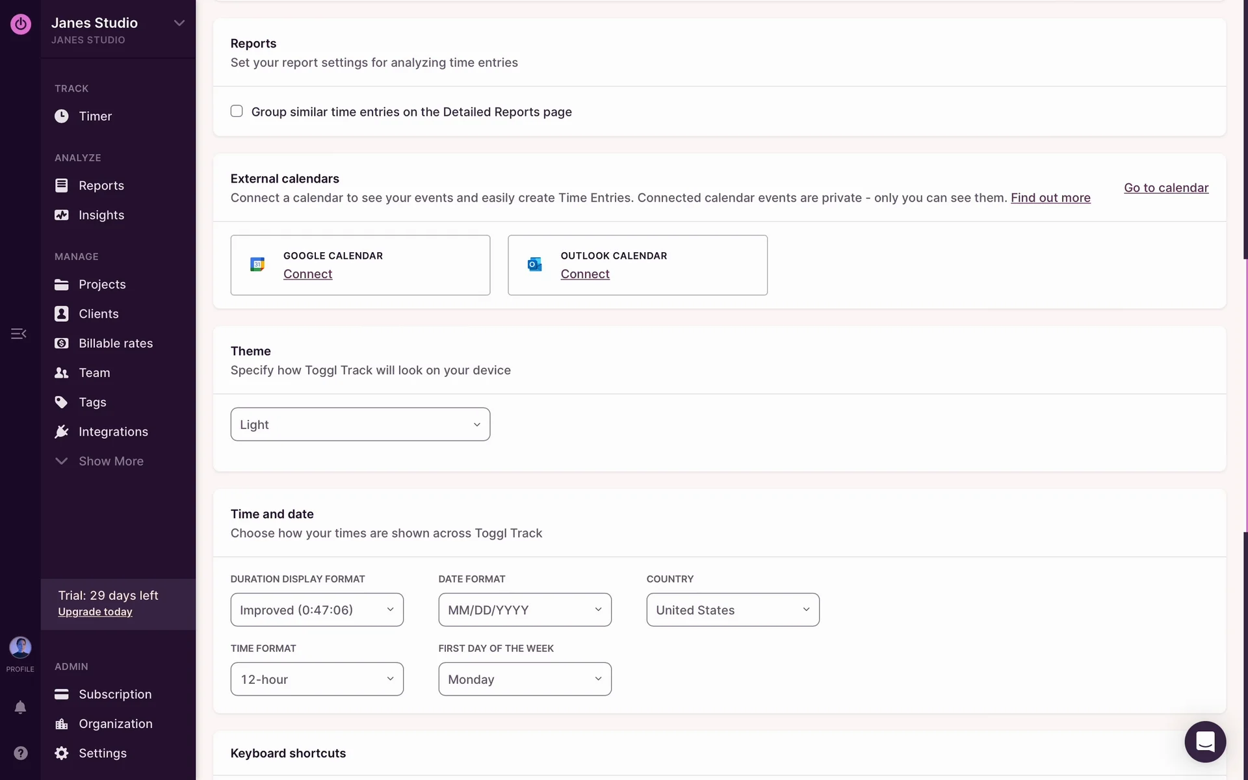1248x780 pixels.
Task: Click the Google Calendar icon
Action: click(x=257, y=265)
